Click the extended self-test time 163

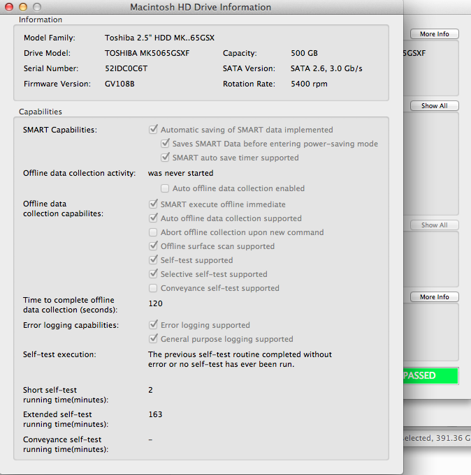(155, 414)
